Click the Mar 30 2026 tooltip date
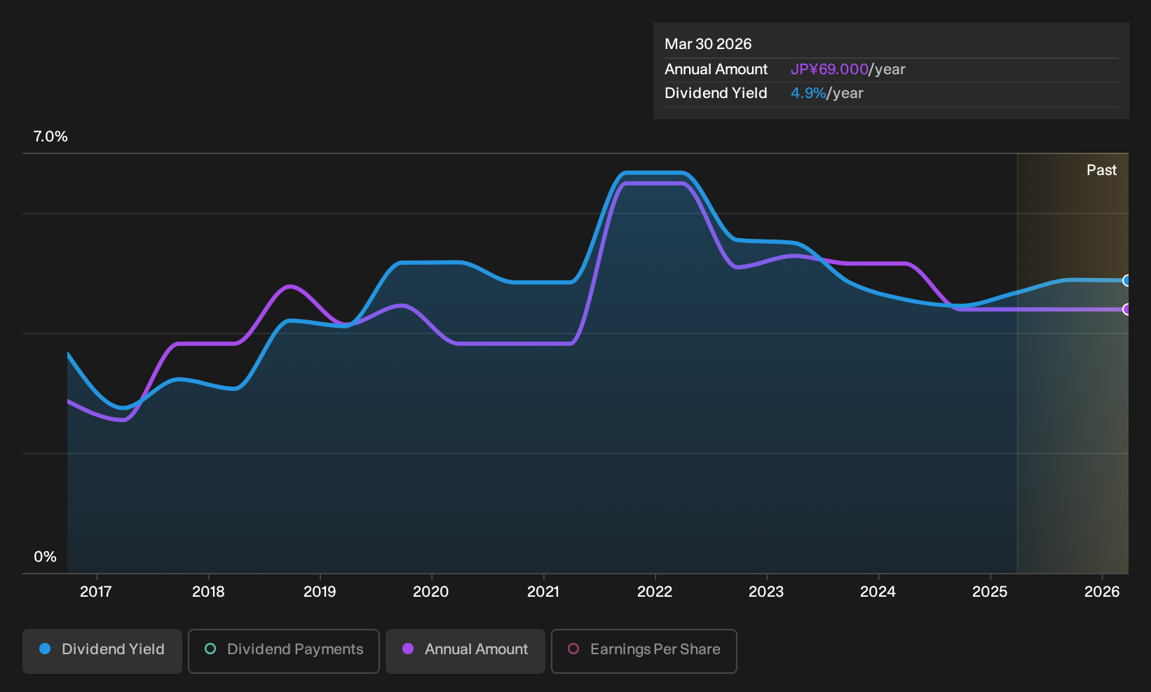This screenshot has width=1151, height=692. tap(708, 44)
